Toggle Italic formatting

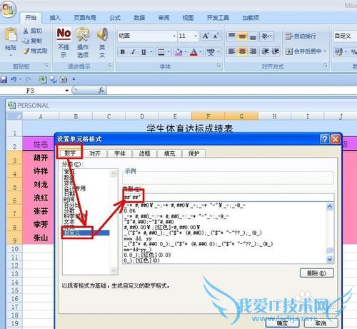pyautogui.click(x=133, y=51)
